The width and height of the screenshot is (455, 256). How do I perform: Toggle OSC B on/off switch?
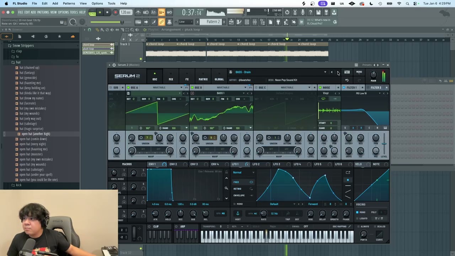192,87
